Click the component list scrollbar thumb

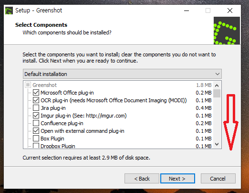click(217, 93)
